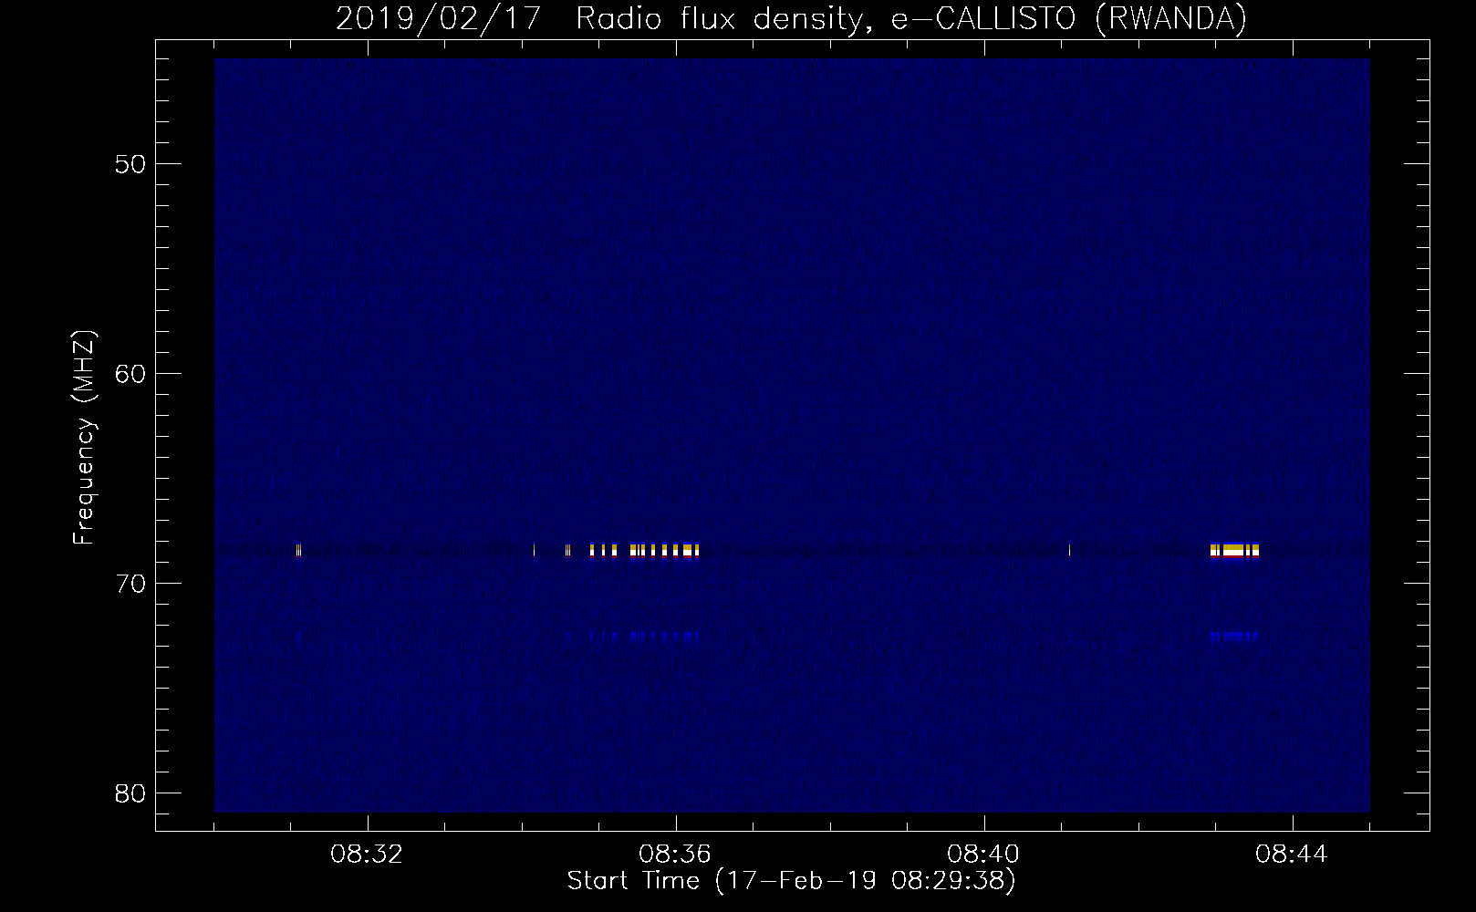Click the Start Time axis caption
This screenshot has height=912, width=1476.
[x=791, y=881]
